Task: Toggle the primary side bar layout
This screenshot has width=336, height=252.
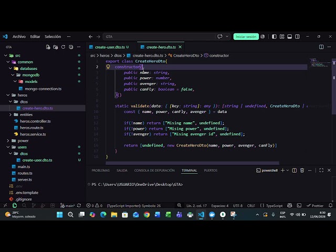Action: (274, 37)
